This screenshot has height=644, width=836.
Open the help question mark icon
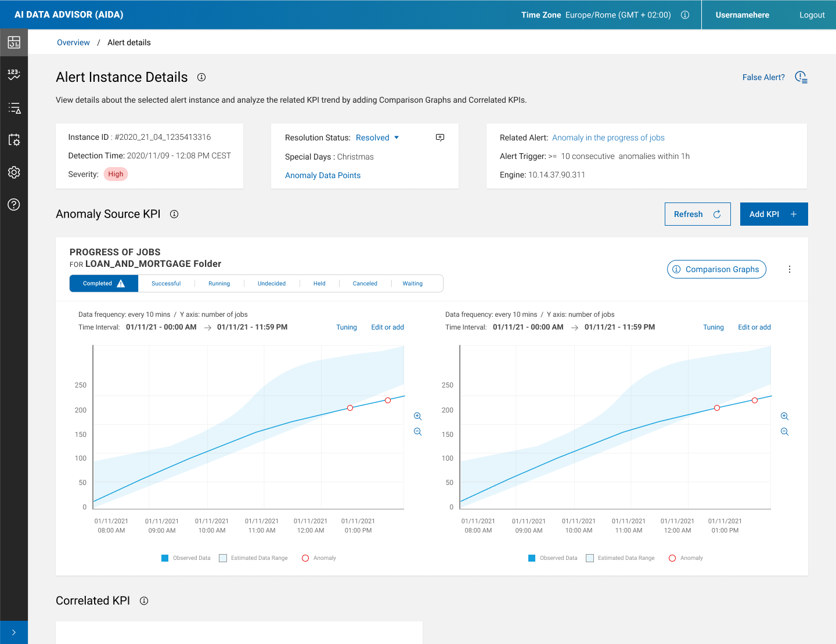(x=14, y=204)
